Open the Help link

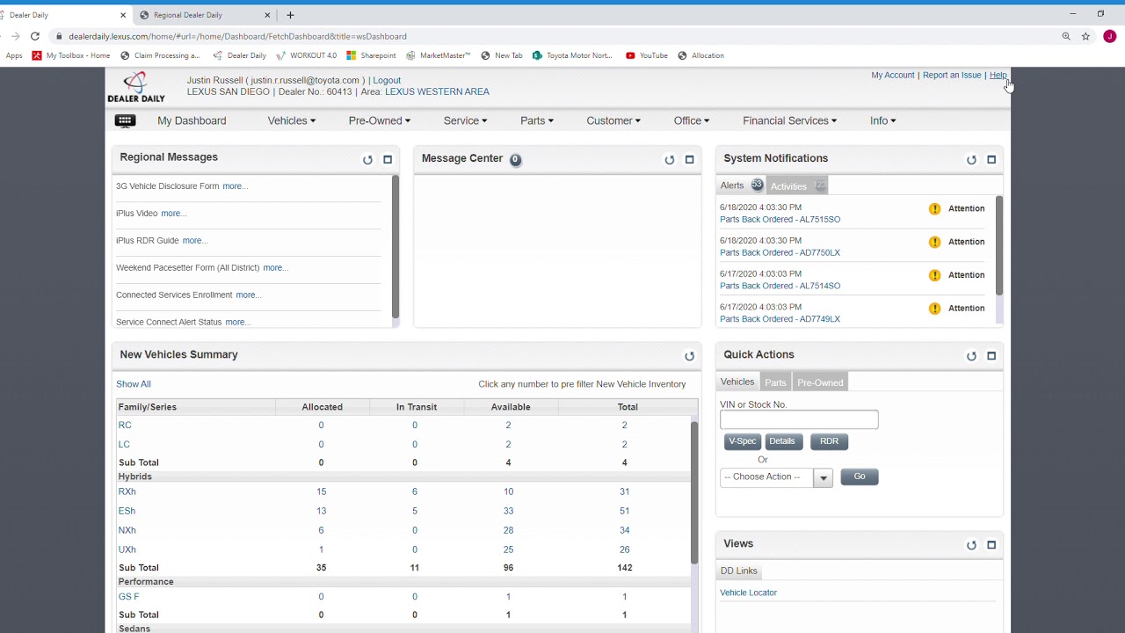tap(998, 75)
